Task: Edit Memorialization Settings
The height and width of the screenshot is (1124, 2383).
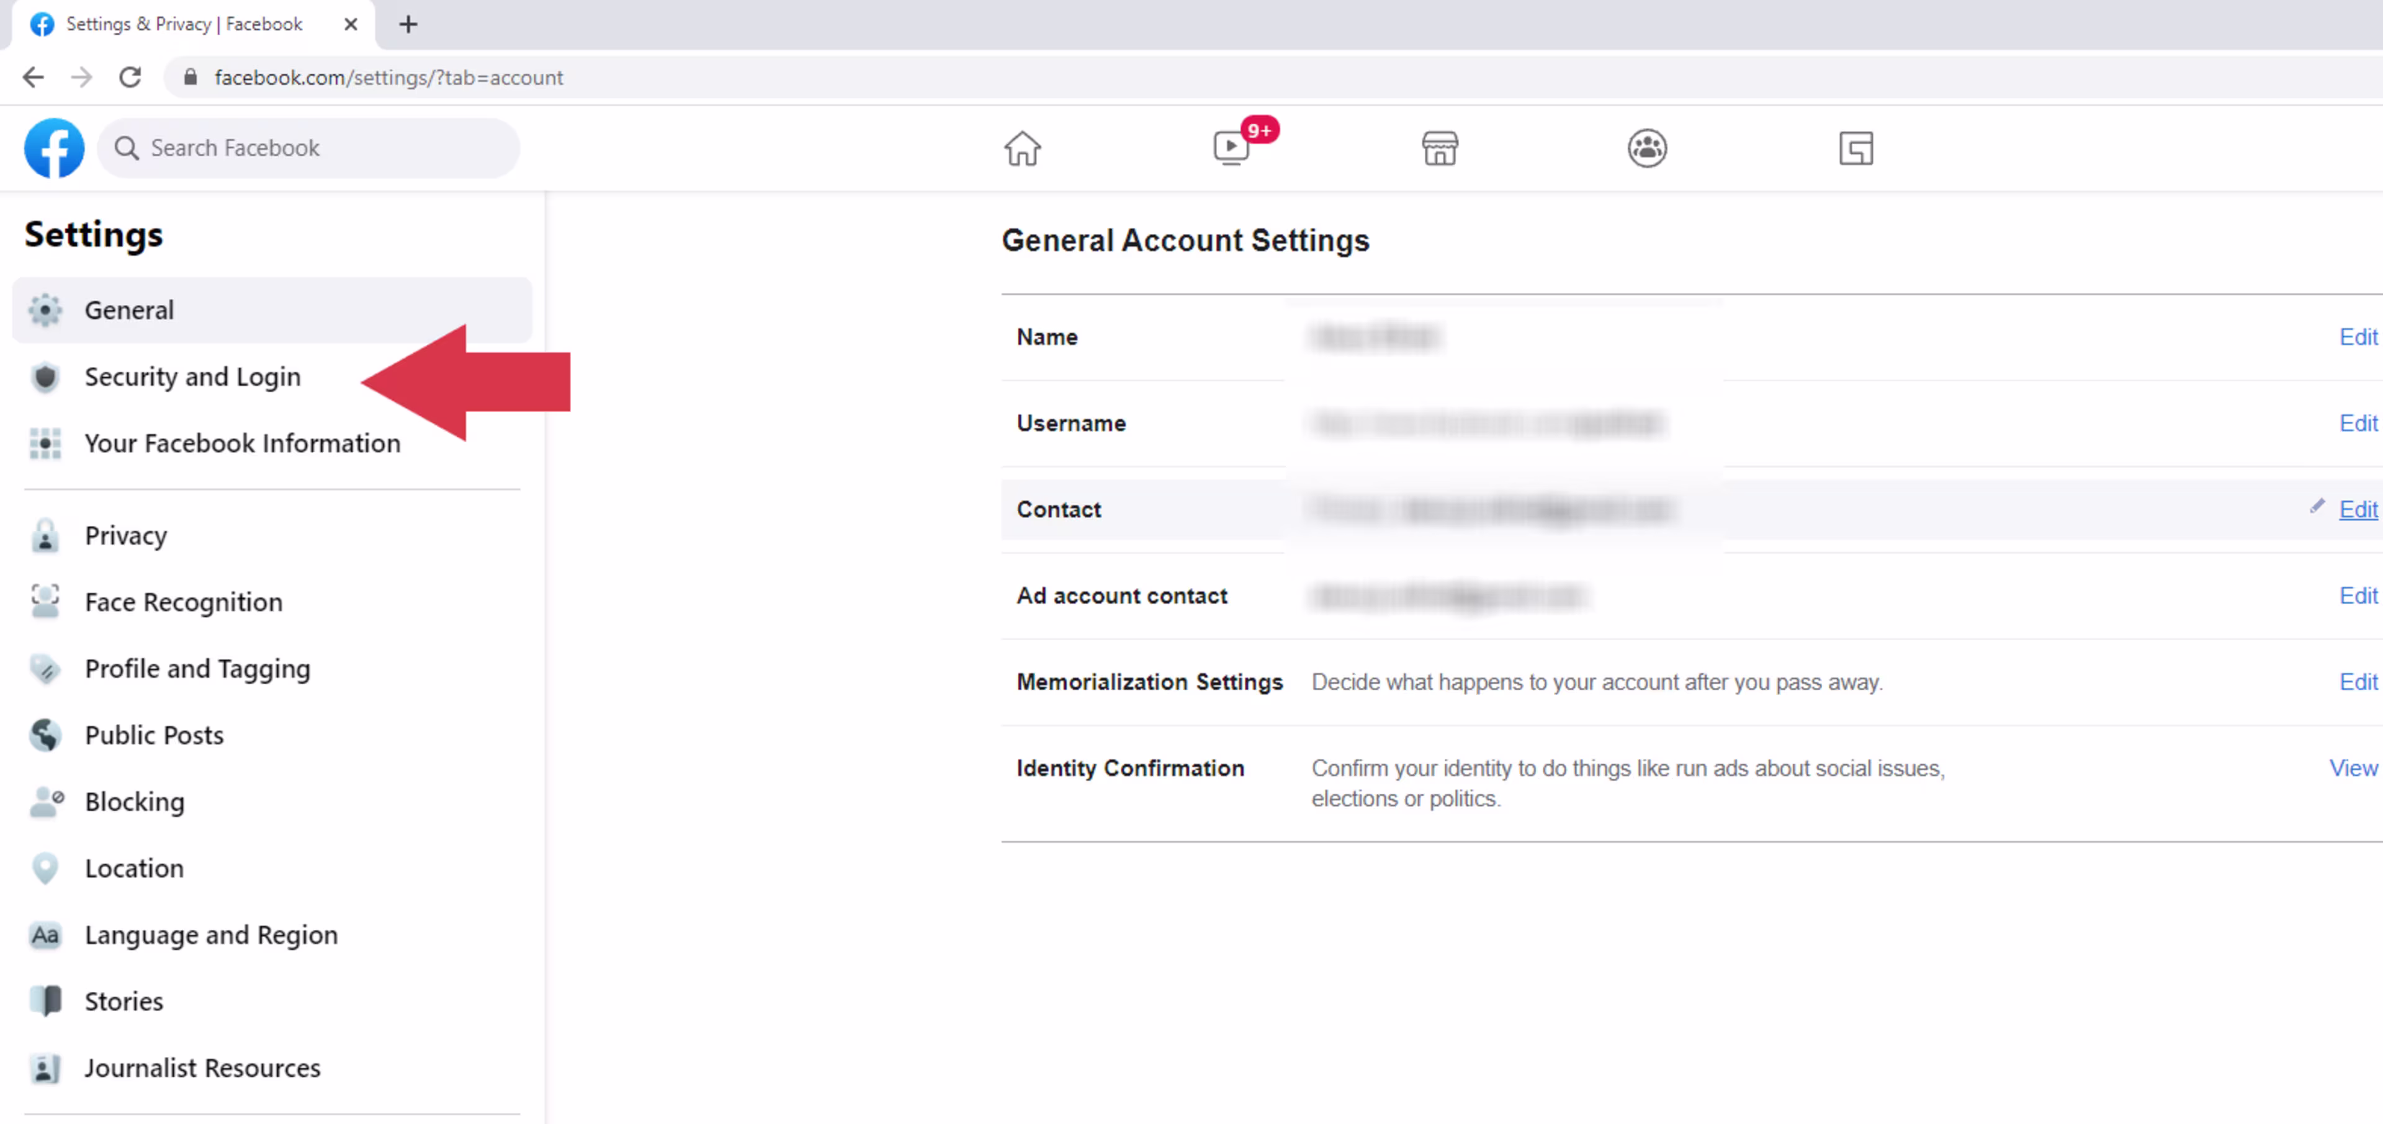Action: pos(2358,682)
